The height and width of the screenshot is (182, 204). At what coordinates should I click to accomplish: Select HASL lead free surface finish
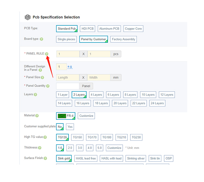point(86,158)
